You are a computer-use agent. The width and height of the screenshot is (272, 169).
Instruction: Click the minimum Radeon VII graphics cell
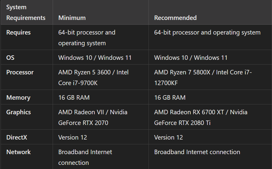(x=93, y=118)
